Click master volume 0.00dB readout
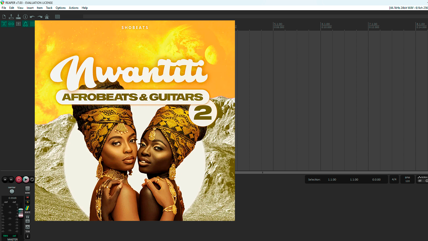Screen dimensions: 428x241 tap(13, 198)
